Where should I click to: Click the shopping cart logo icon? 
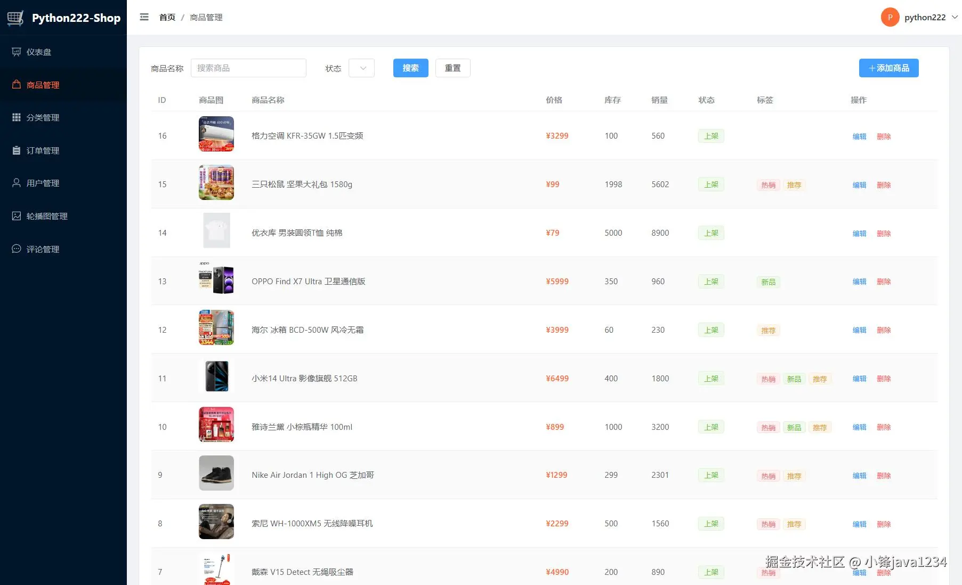click(x=15, y=18)
